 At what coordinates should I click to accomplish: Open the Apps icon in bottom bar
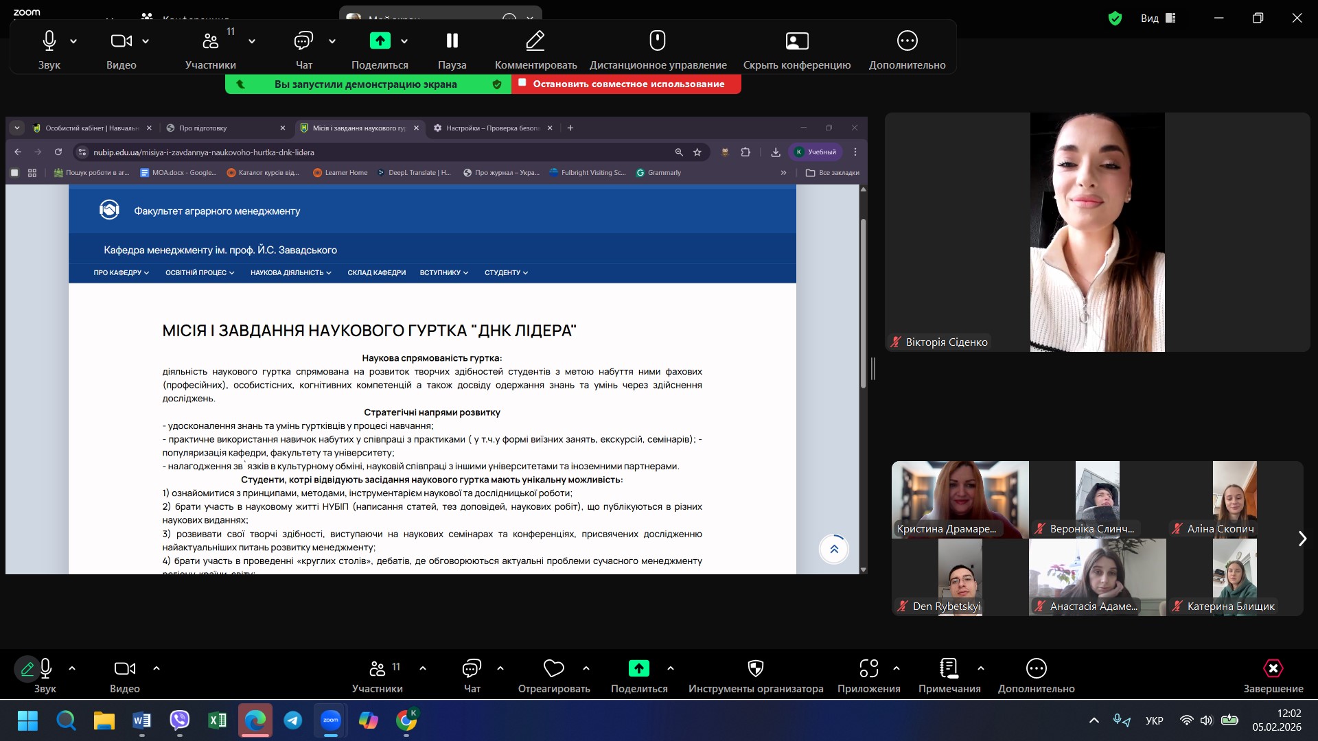coord(868,668)
